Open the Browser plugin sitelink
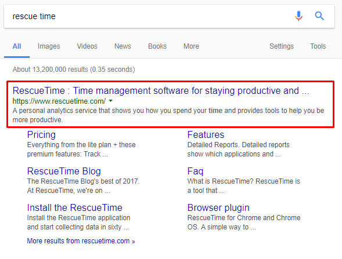342x259 pixels. (x=218, y=208)
